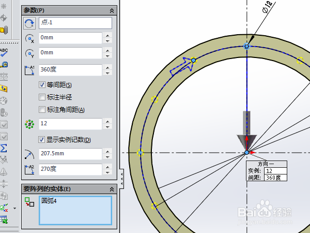Click the A1 angle spacing icon
This screenshot has height=233, width=310.
tap(29, 70)
